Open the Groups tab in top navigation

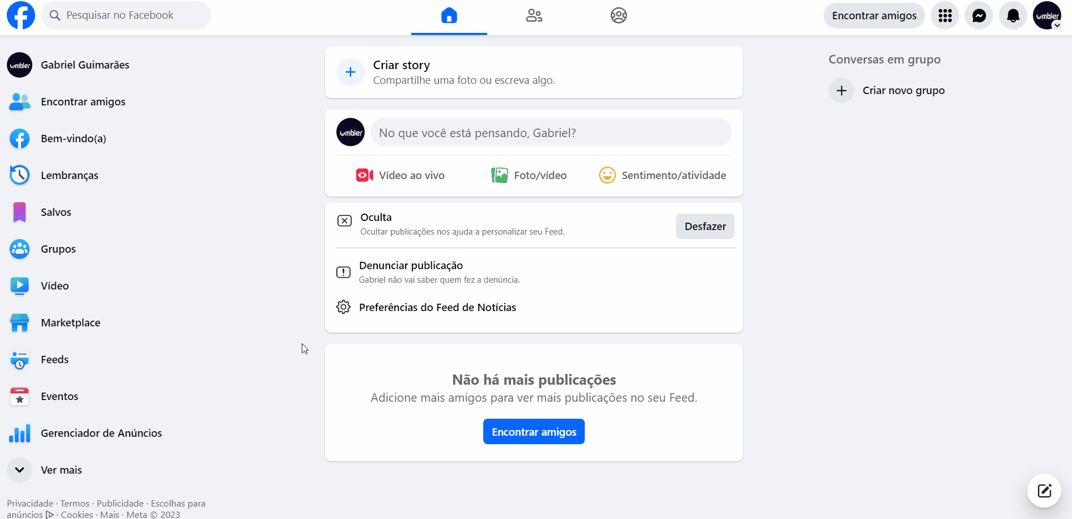pos(618,16)
